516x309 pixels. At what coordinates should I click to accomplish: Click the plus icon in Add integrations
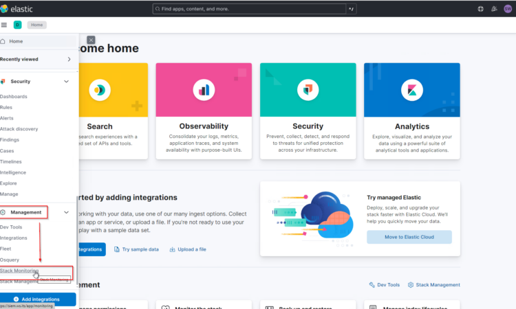(x=16, y=299)
